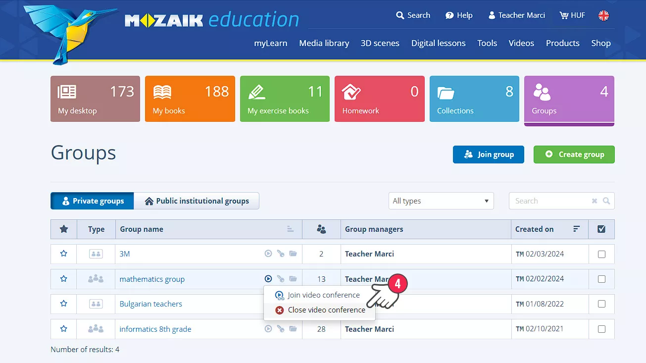Click the groups Search input field
Screen dimensions: 646x363
click(x=549, y=201)
